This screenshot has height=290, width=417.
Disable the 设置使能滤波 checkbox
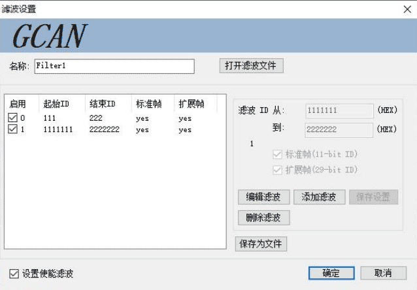(14, 274)
